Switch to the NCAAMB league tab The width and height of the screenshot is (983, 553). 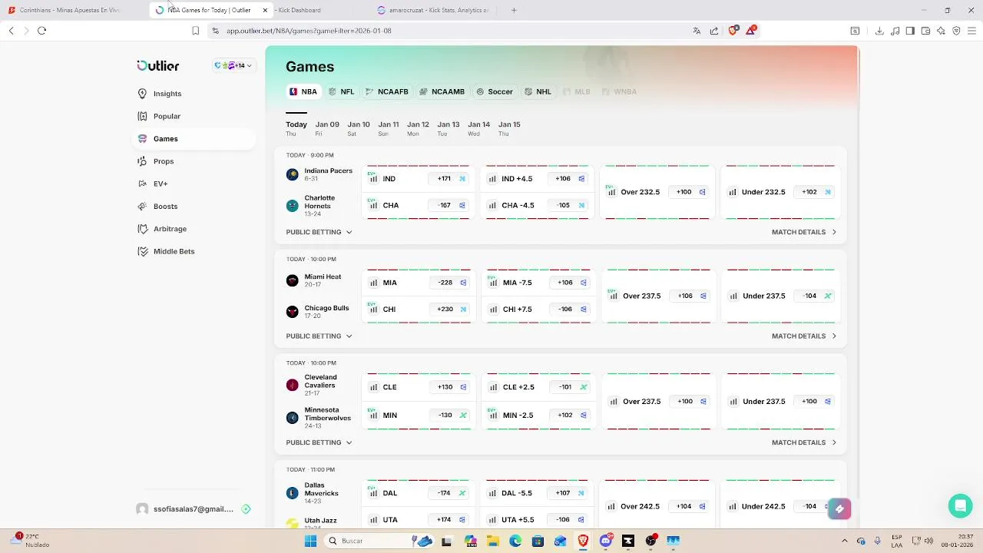pyautogui.click(x=442, y=91)
